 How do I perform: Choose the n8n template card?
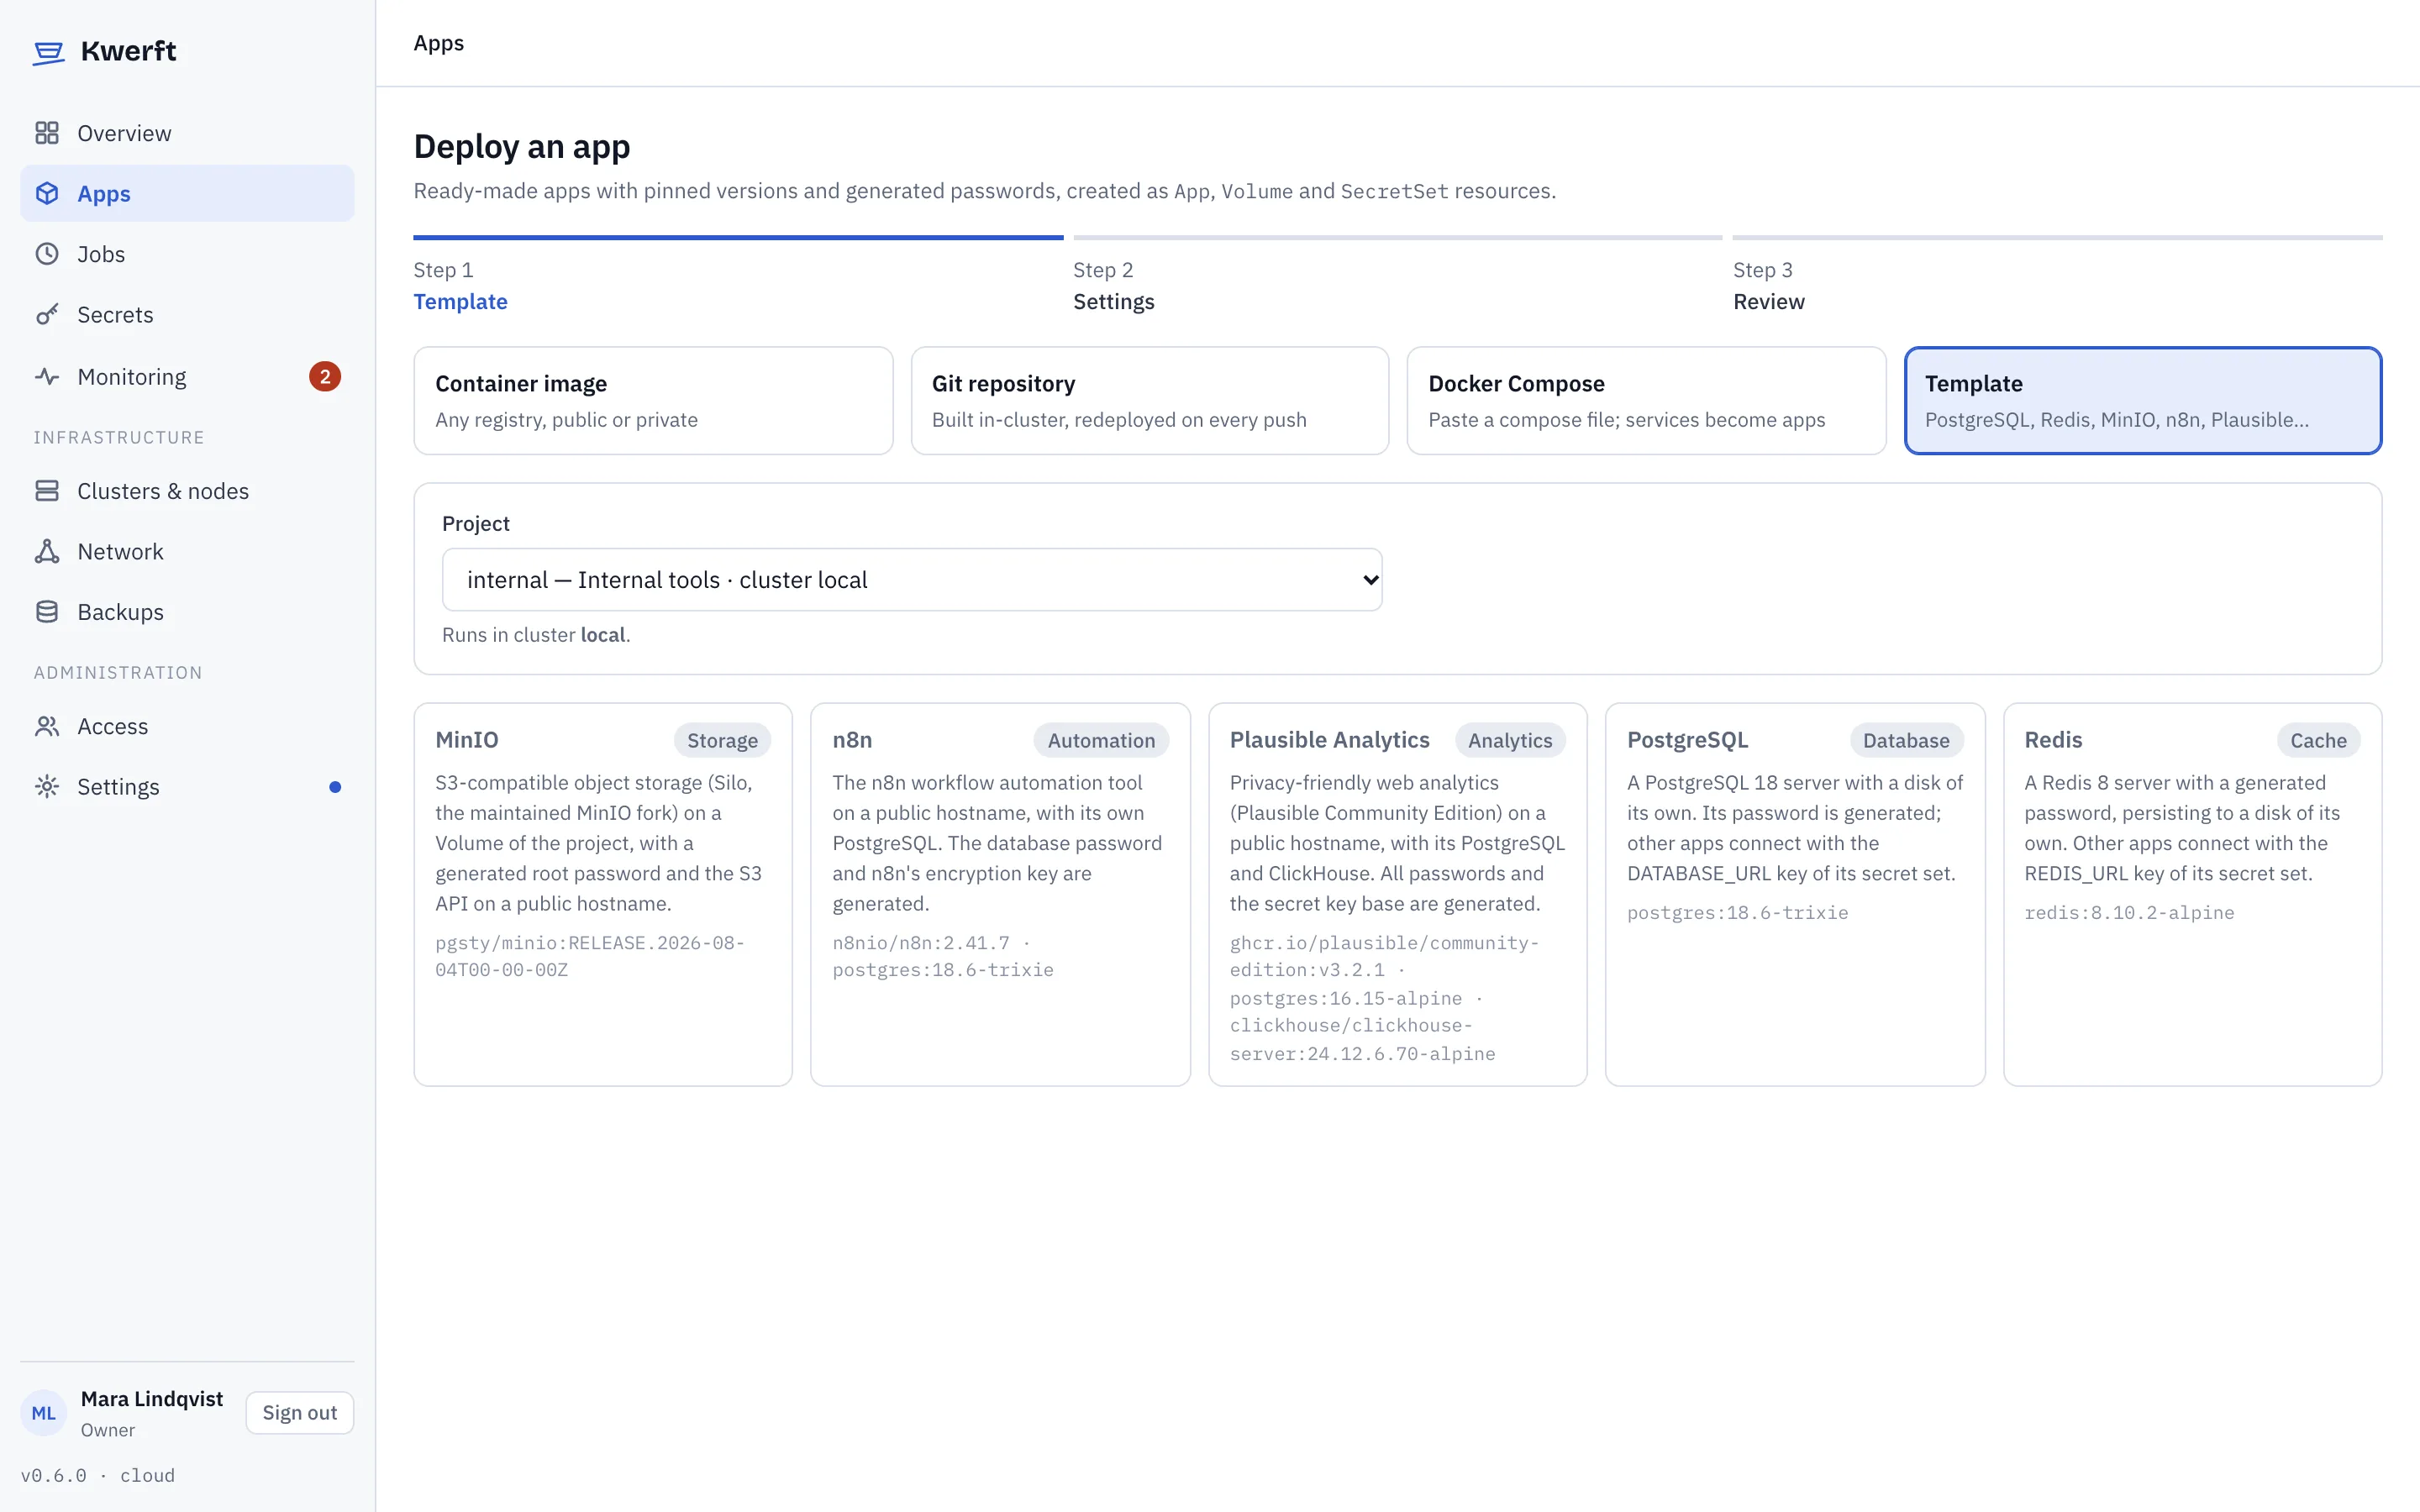1000,895
